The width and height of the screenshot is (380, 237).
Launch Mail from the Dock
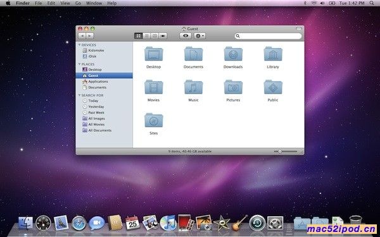point(61,222)
